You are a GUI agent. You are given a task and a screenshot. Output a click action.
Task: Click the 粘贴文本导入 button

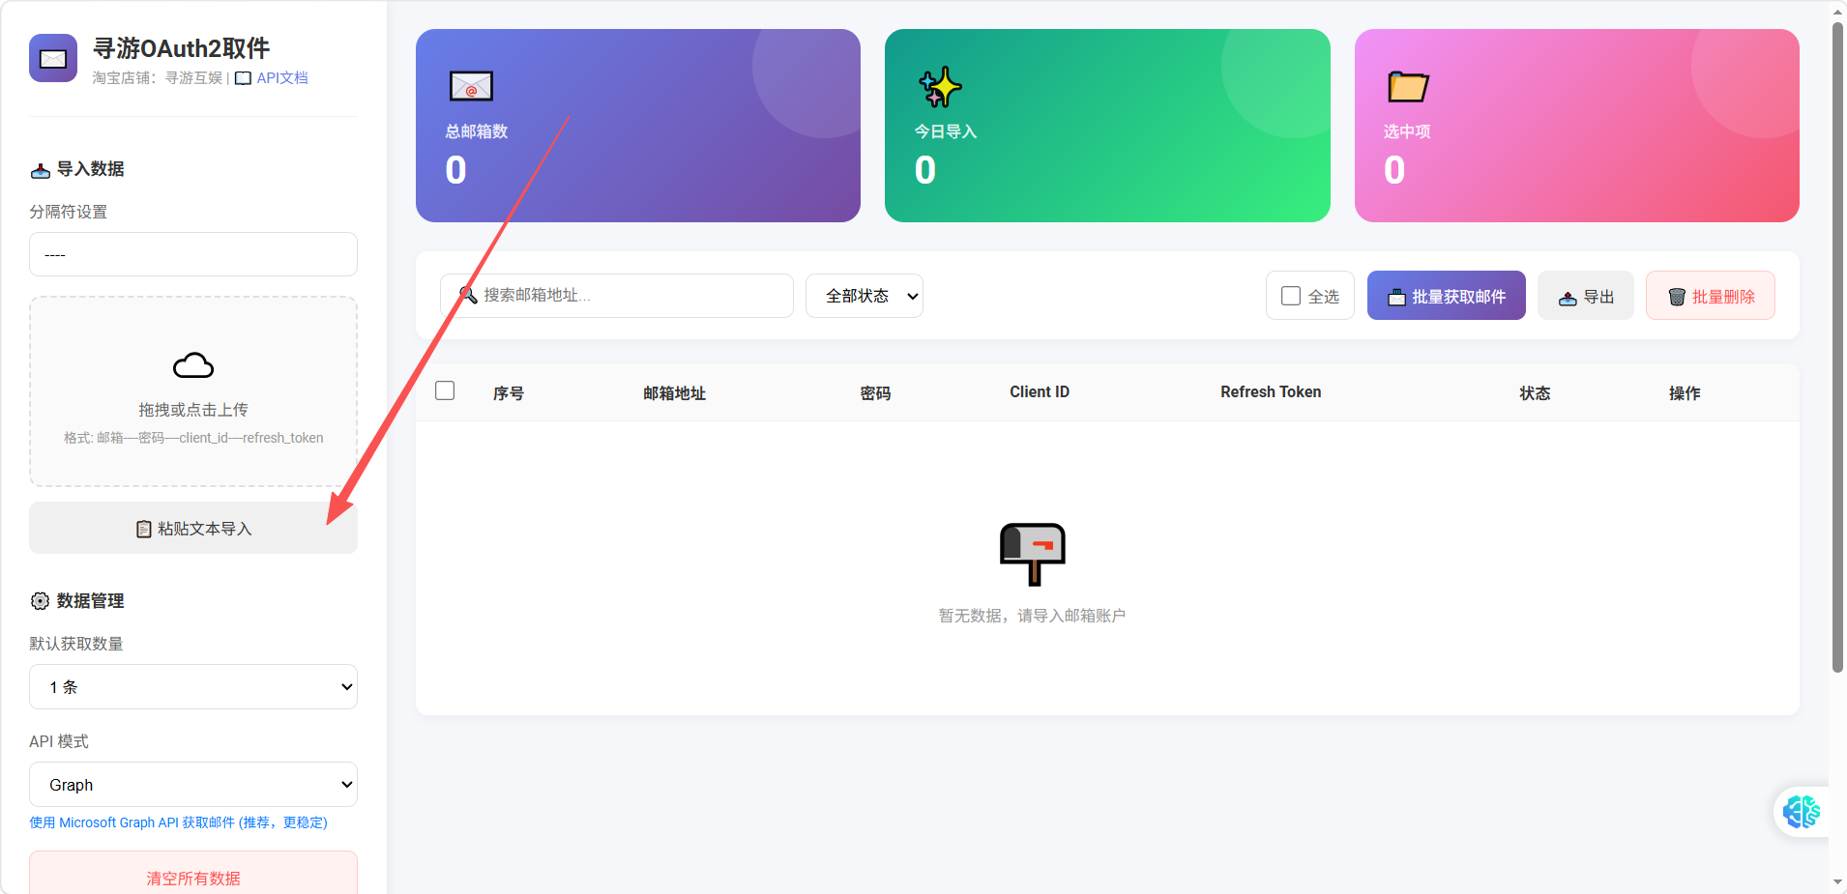tap(193, 528)
